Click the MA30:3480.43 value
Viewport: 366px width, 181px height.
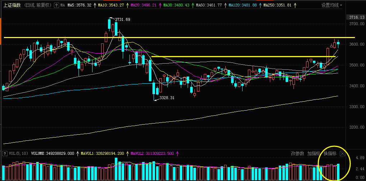[x=176, y=5]
